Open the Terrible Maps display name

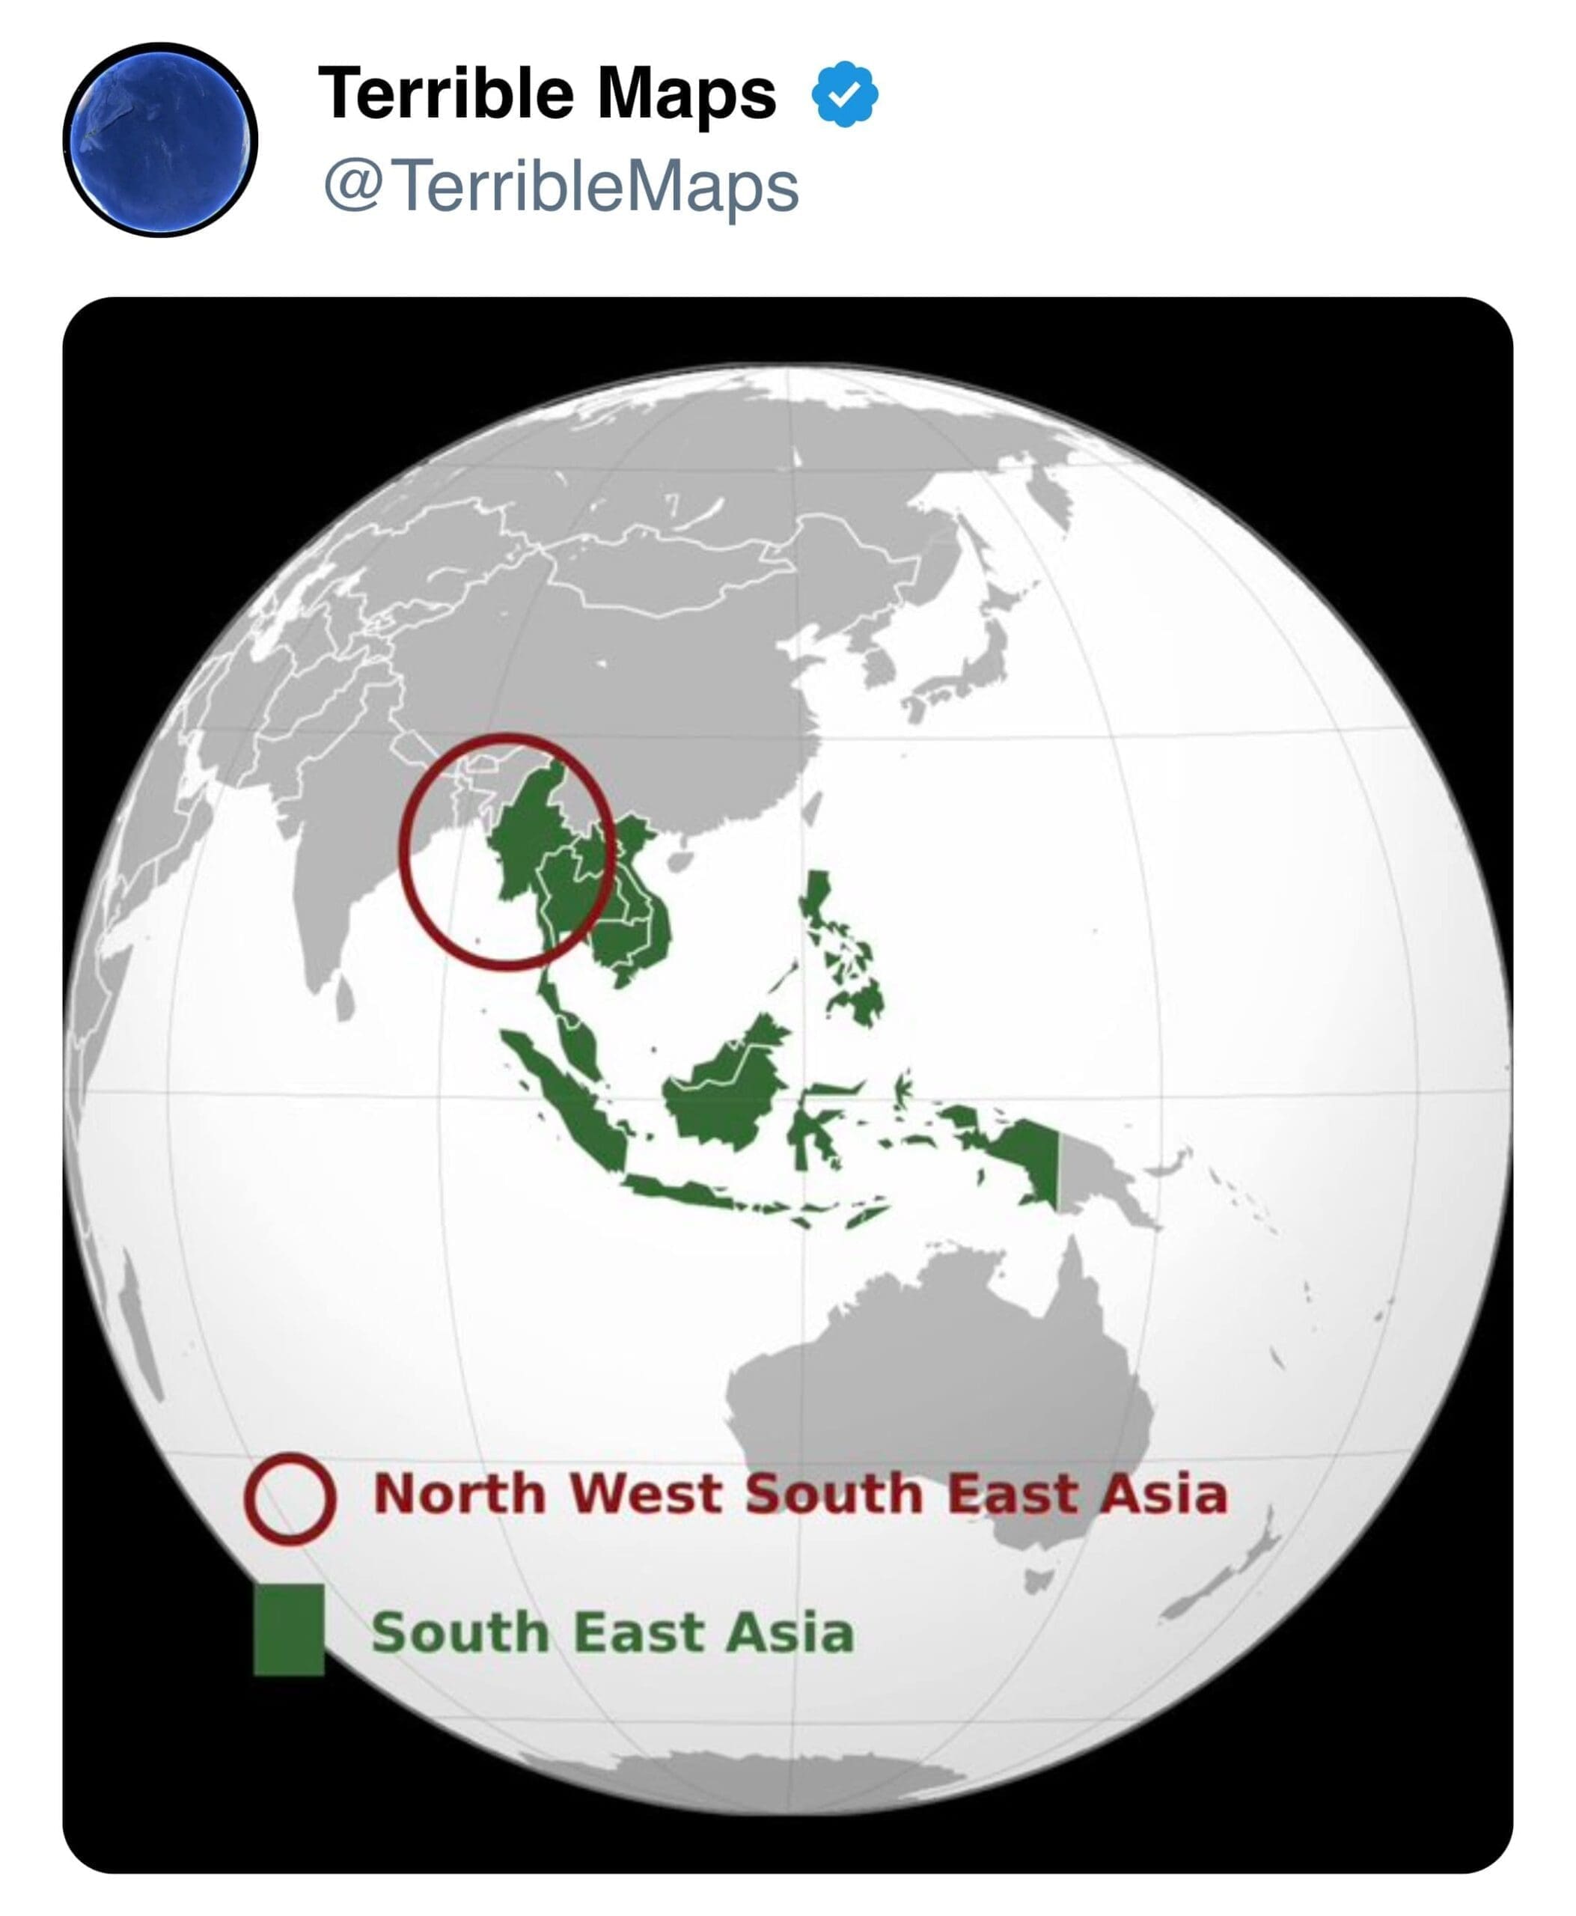tap(546, 94)
